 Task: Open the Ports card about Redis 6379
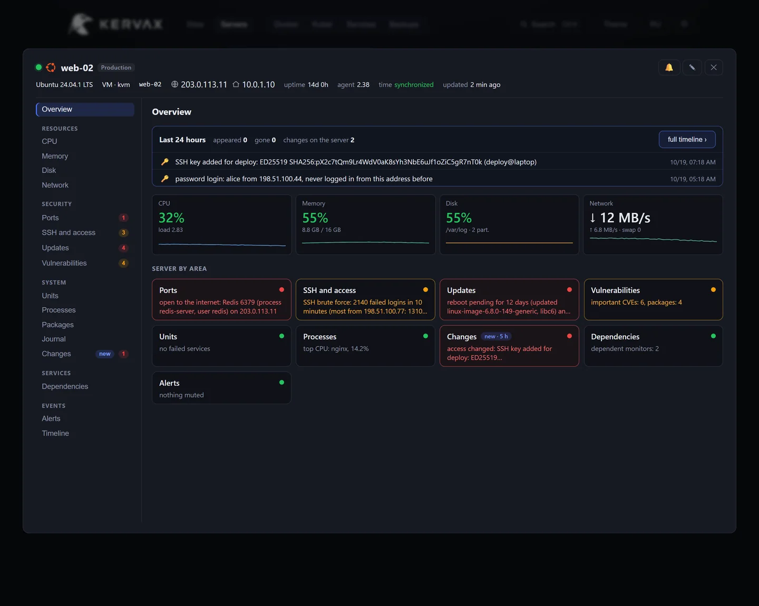click(x=222, y=299)
